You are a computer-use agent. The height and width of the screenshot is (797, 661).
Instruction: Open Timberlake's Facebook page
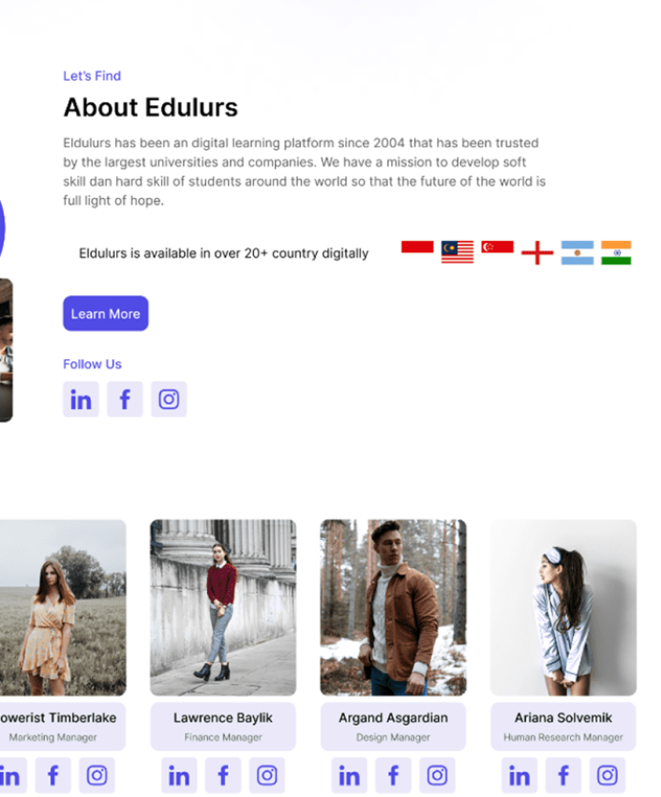(53, 775)
